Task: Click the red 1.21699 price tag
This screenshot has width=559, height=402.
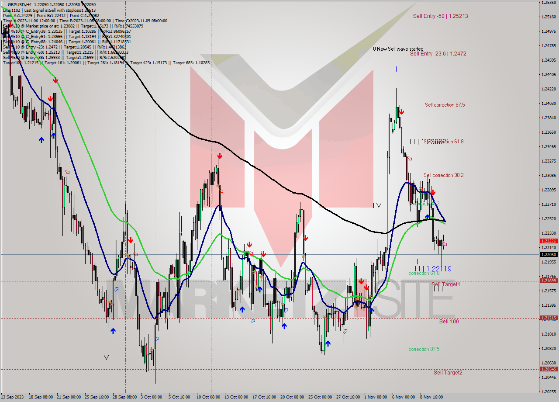Action: 548,281
